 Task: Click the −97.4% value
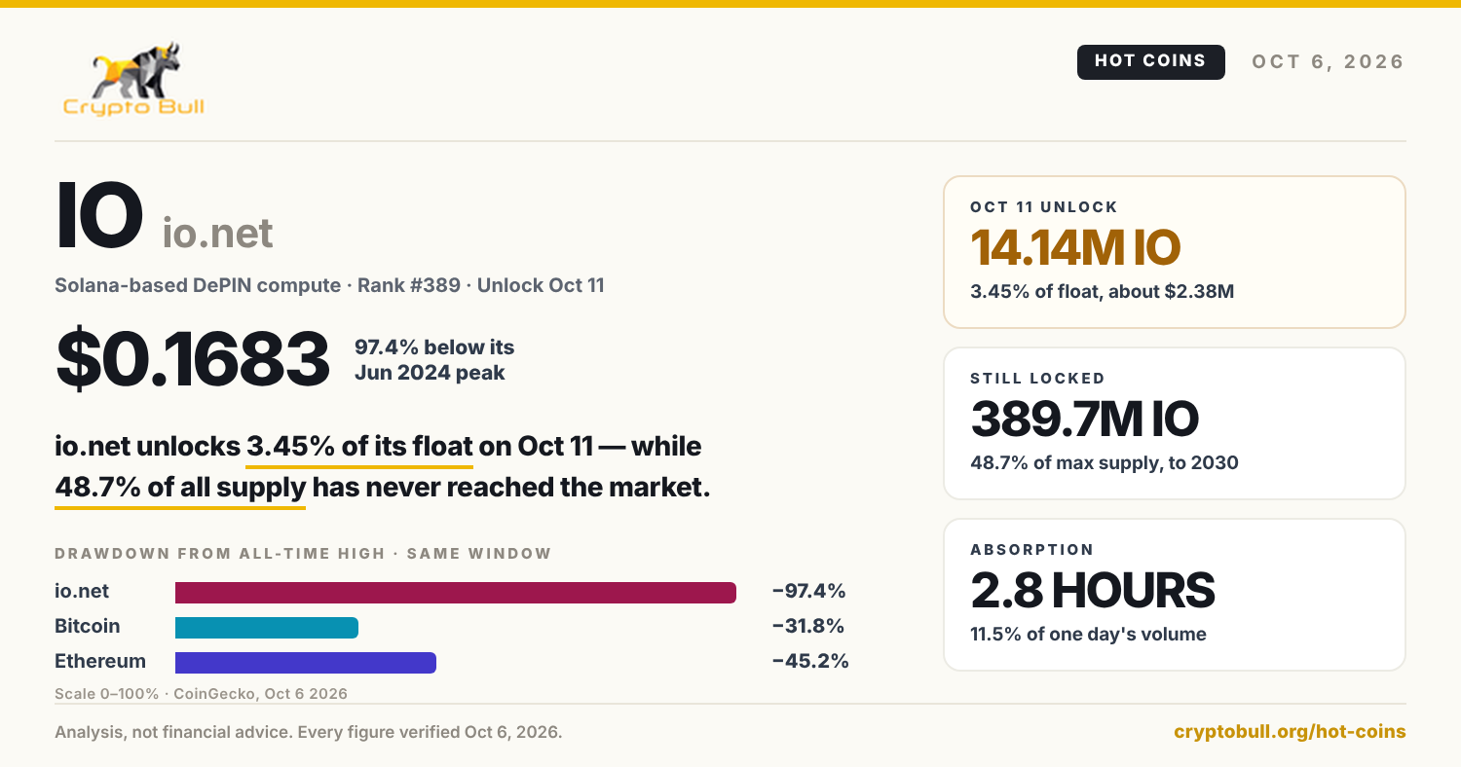click(x=808, y=591)
